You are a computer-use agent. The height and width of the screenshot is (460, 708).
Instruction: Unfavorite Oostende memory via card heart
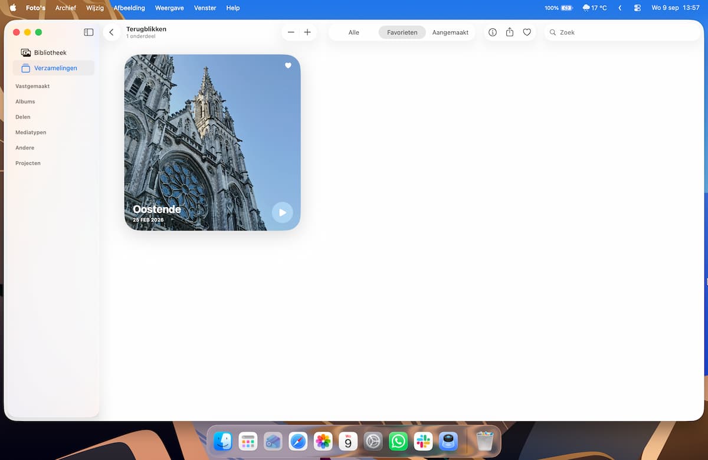tap(288, 65)
